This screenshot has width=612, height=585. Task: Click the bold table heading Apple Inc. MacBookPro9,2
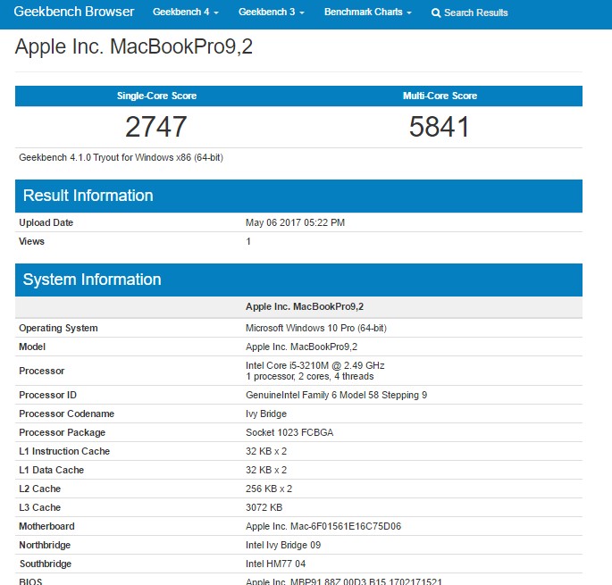click(305, 306)
